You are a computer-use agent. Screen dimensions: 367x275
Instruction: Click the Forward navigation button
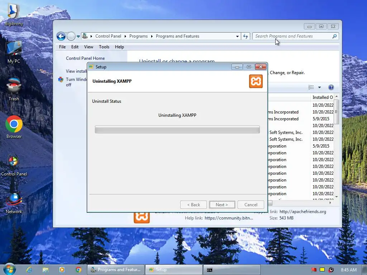[x=71, y=36]
